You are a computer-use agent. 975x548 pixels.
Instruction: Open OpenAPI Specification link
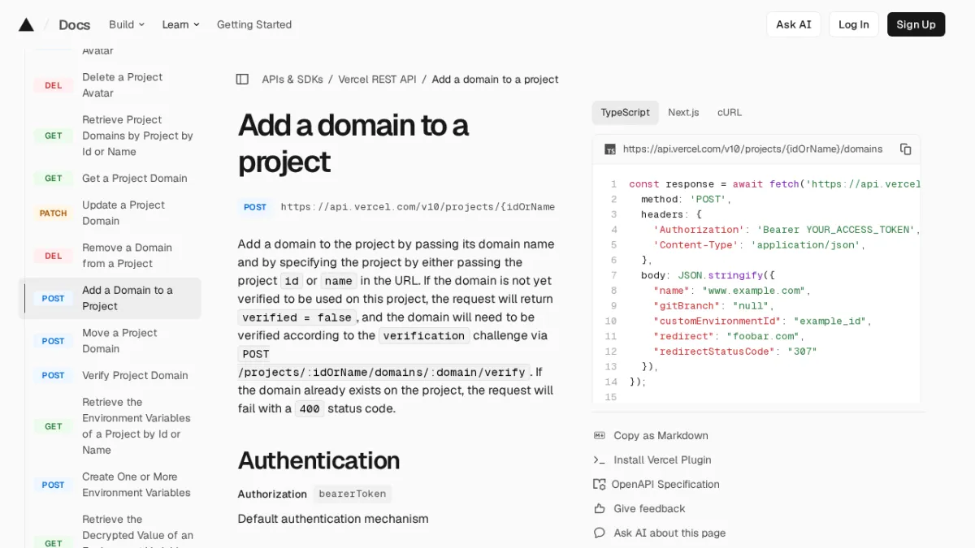pos(665,485)
